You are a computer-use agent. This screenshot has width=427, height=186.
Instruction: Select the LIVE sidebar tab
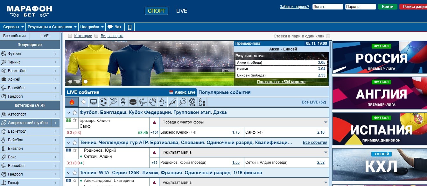(x=45, y=36)
